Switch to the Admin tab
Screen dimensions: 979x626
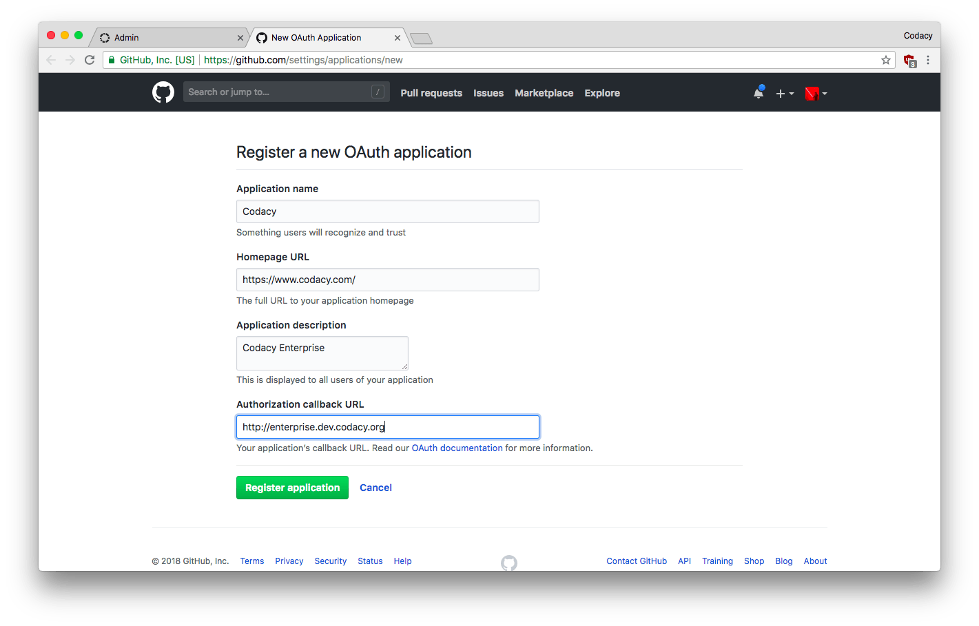(169, 38)
